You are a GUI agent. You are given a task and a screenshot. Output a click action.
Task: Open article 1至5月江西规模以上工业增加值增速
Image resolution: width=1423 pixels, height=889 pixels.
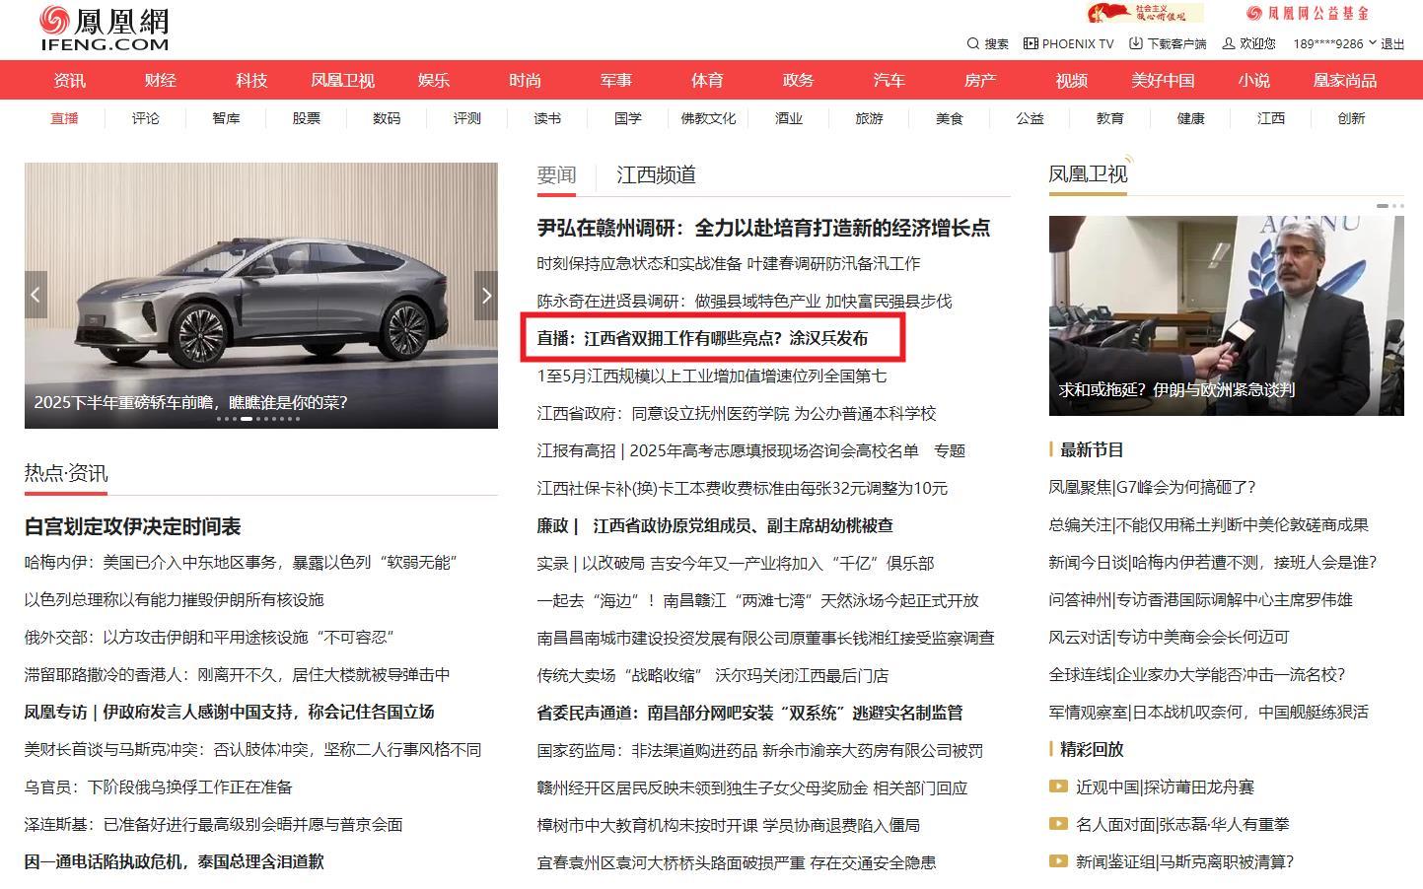712,376
